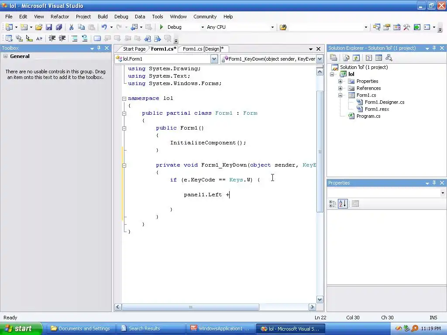Screen dimensions: 447x335
Task: Click the Save All icon
Action: pos(59,27)
